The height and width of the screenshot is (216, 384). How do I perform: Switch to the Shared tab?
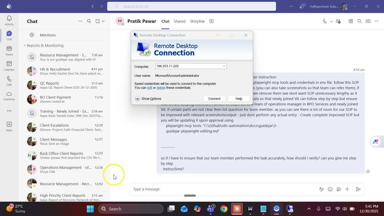tap(179, 21)
